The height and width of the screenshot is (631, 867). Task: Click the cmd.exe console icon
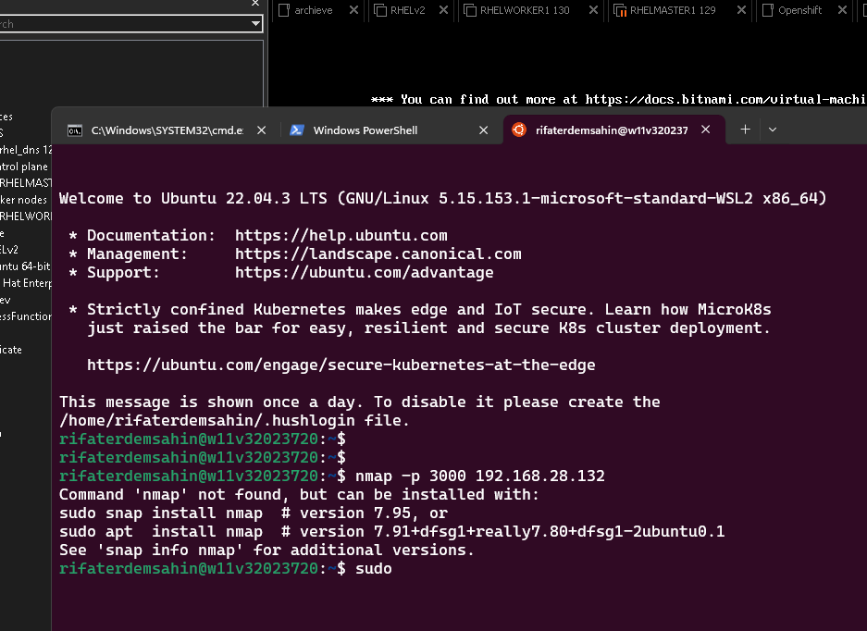click(x=75, y=130)
